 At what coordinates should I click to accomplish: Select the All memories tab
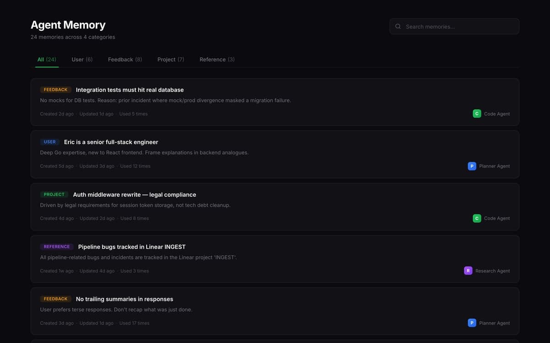(x=46, y=59)
